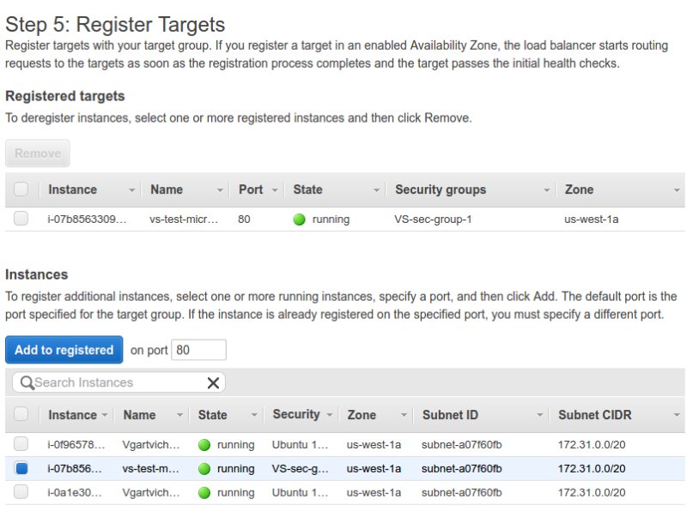Open Port column sort dropdown
693x517 pixels.
pyautogui.click(x=275, y=190)
